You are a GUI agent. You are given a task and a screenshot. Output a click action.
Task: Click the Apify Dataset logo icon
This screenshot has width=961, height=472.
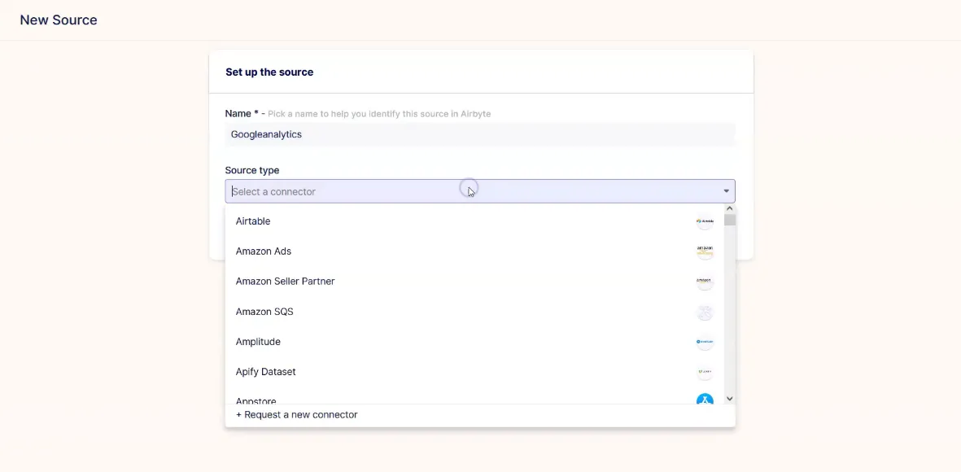tap(705, 372)
